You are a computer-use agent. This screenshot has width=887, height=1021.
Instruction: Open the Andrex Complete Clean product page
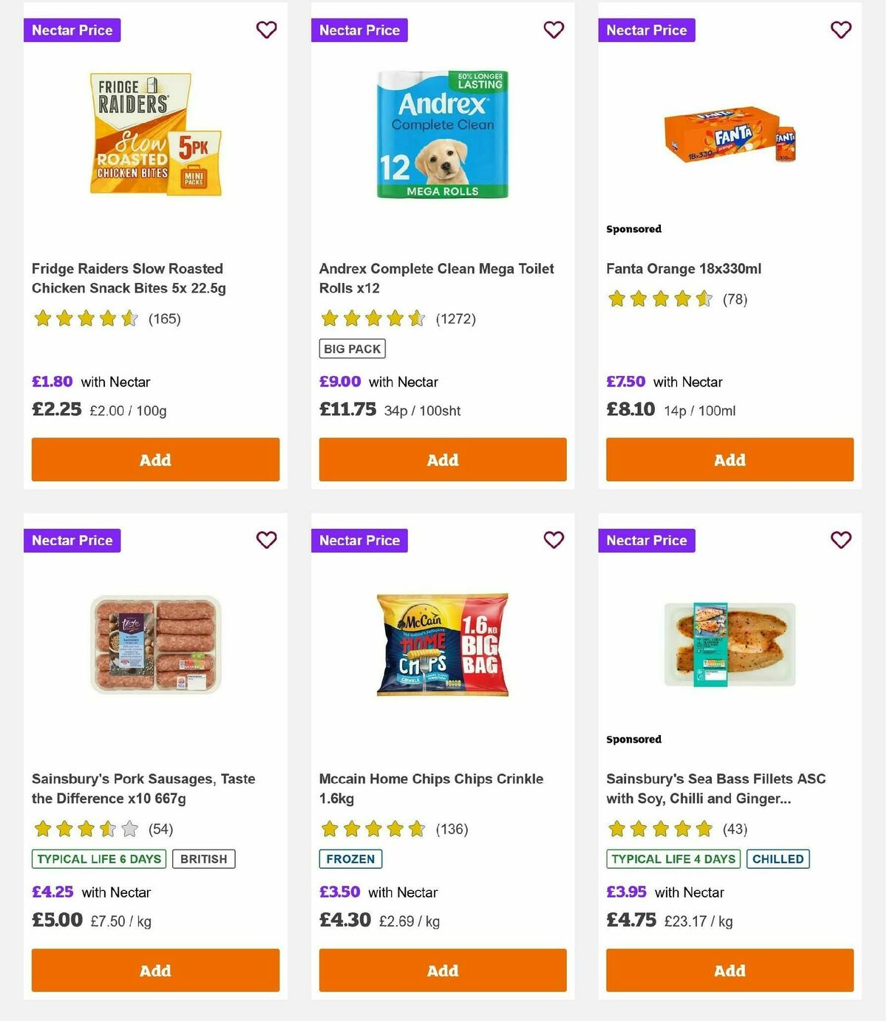tap(436, 279)
